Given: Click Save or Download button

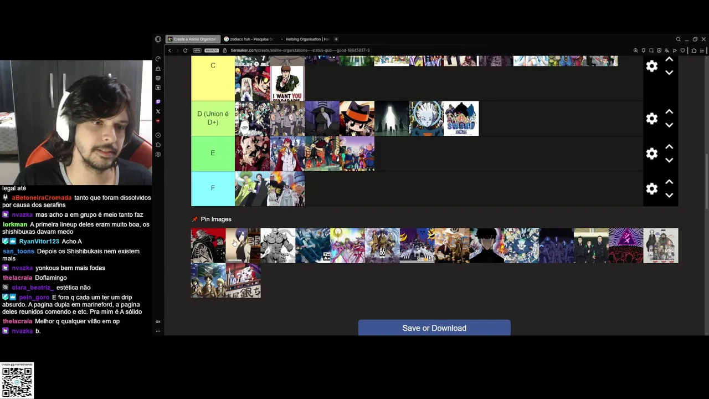Looking at the screenshot, I should 434,328.
